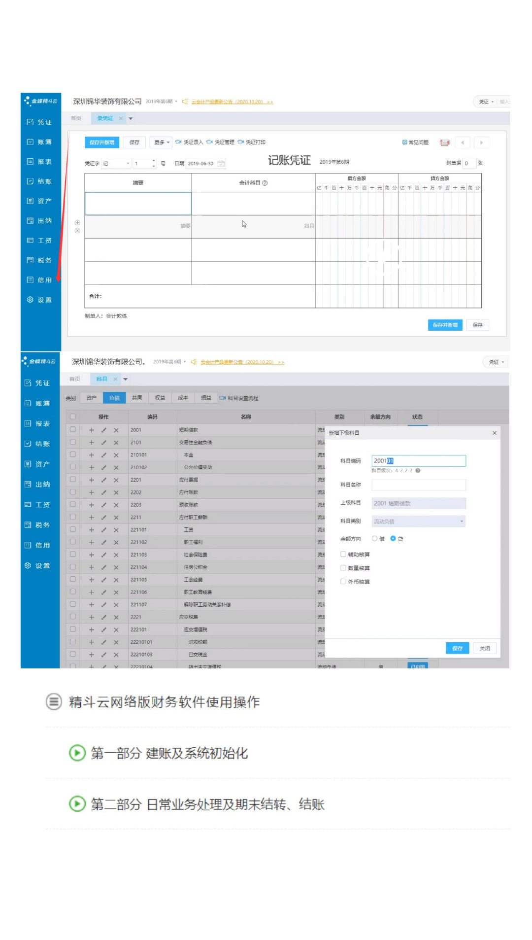Open the tab list arrow beside 录凭证 tab

tap(131, 119)
